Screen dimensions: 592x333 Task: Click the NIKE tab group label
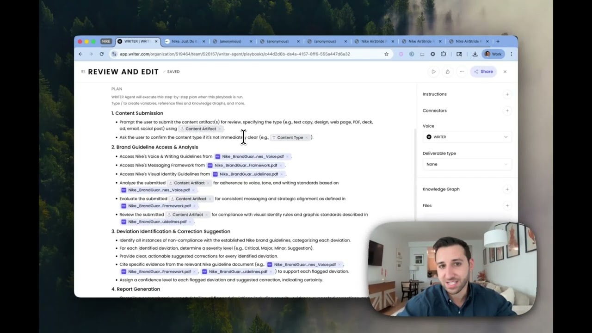pos(106,41)
